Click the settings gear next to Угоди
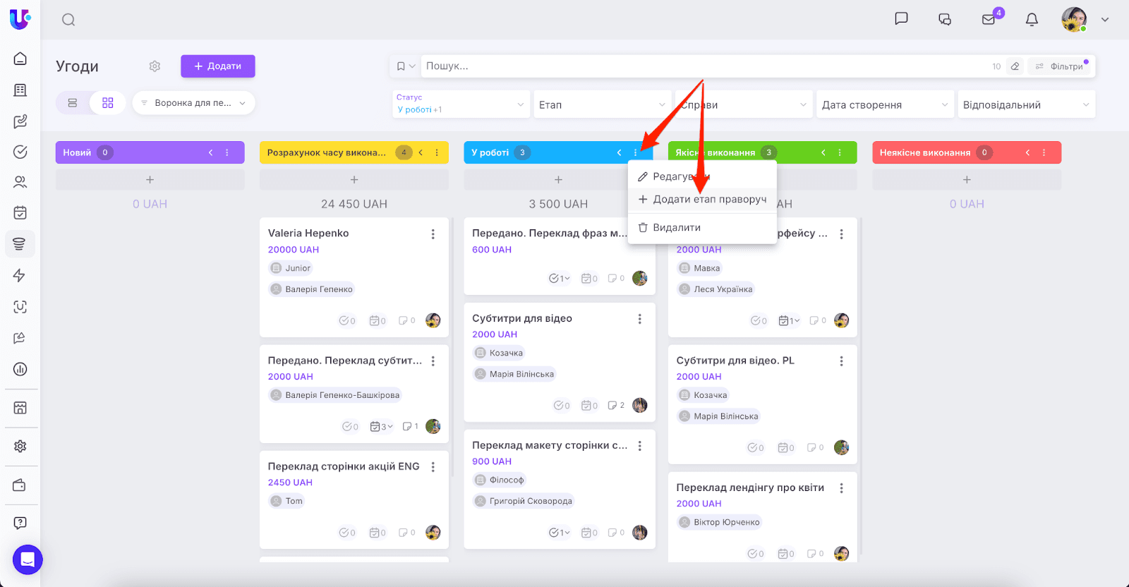 point(155,66)
